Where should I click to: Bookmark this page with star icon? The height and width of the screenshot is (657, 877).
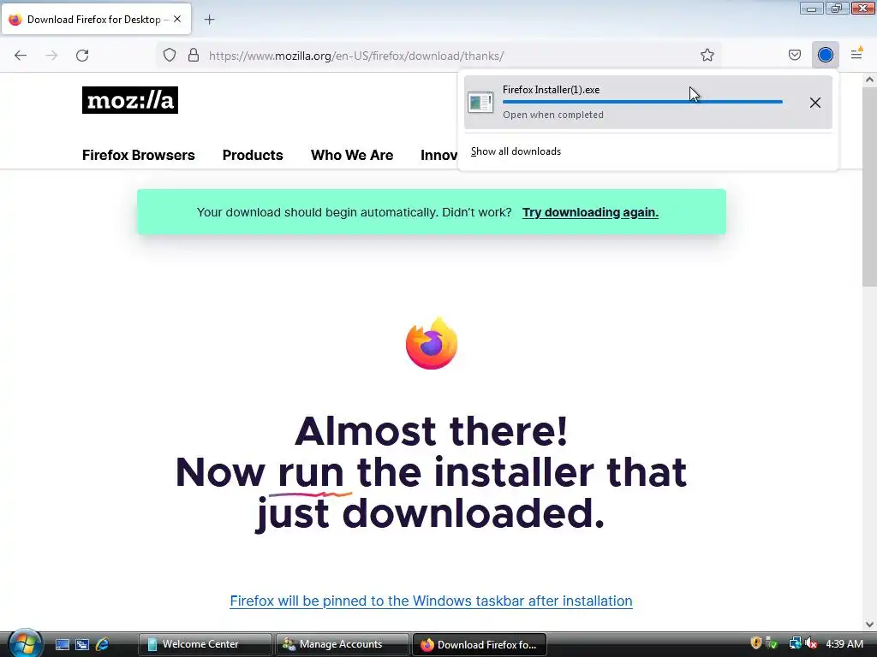pyautogui.click(x=707, y=56)
